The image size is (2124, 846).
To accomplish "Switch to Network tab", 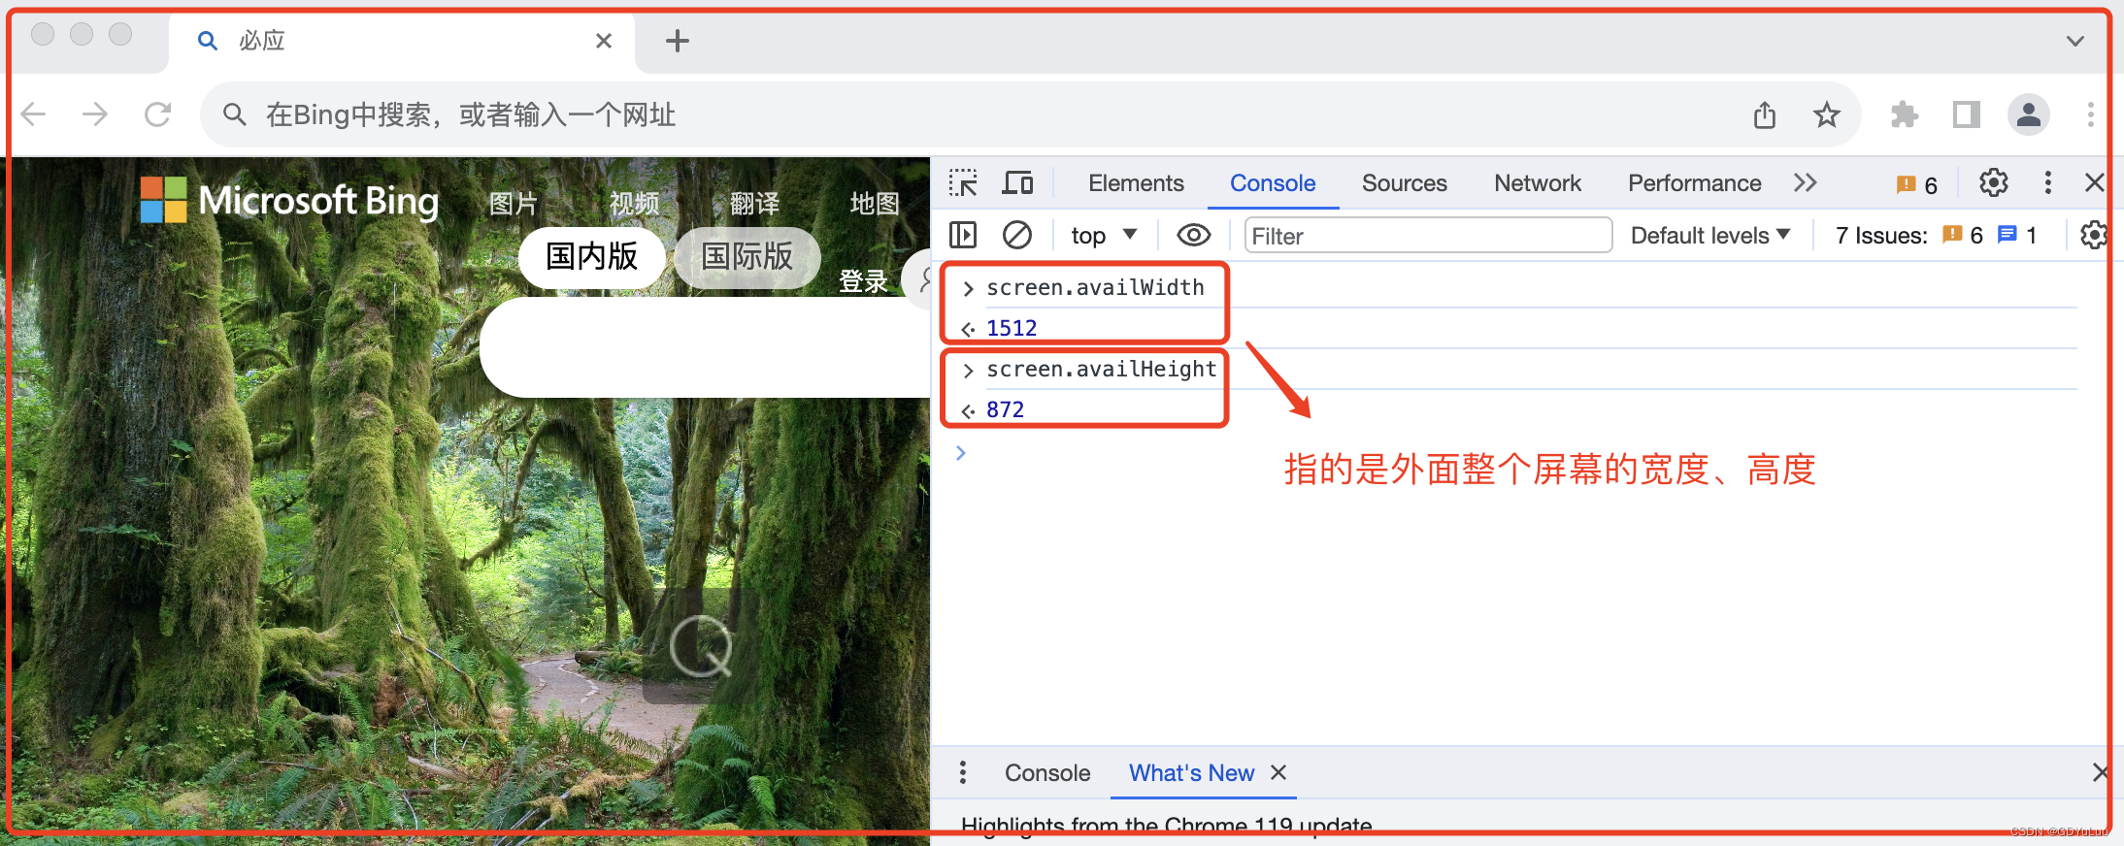I will pyautogui.click(x=1538, y=182).
